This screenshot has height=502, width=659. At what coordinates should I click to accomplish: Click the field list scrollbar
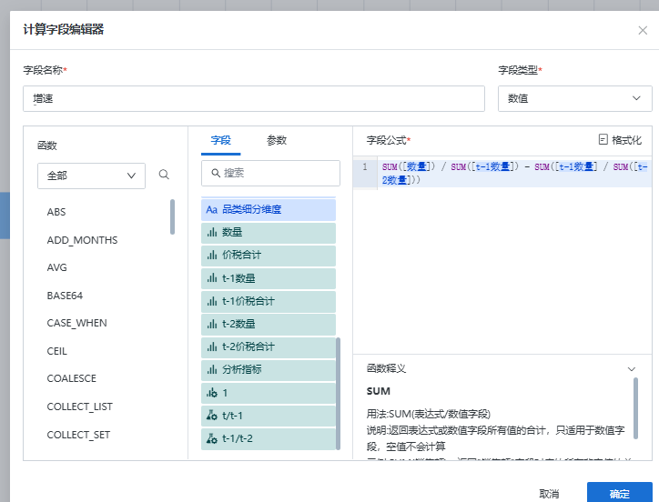click(338, 393)
